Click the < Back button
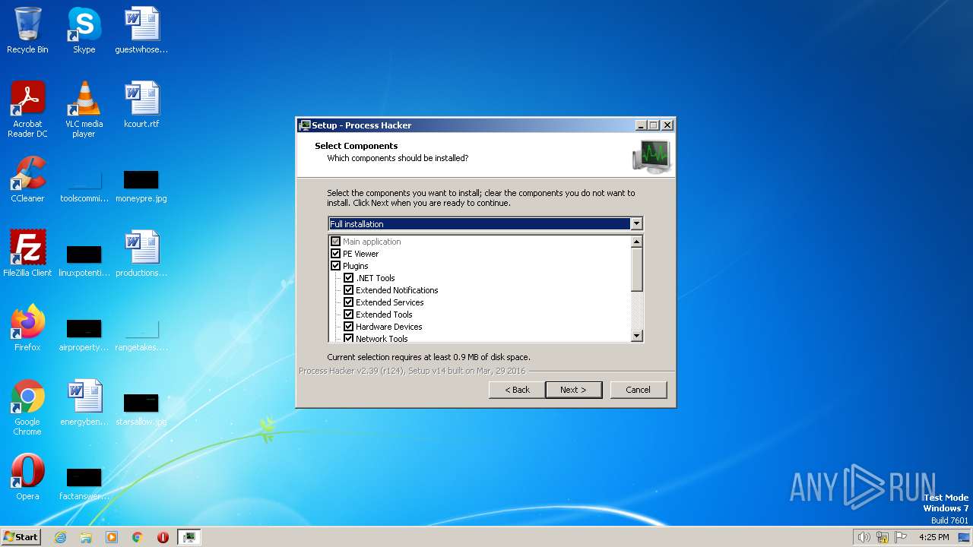The image size is (973, 547). click(517, 390)
